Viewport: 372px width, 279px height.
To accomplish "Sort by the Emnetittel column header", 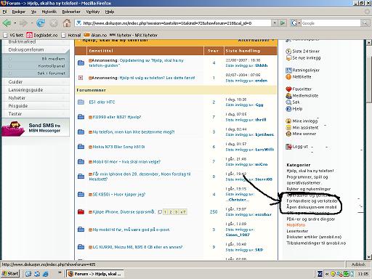I will coord(101,51).
